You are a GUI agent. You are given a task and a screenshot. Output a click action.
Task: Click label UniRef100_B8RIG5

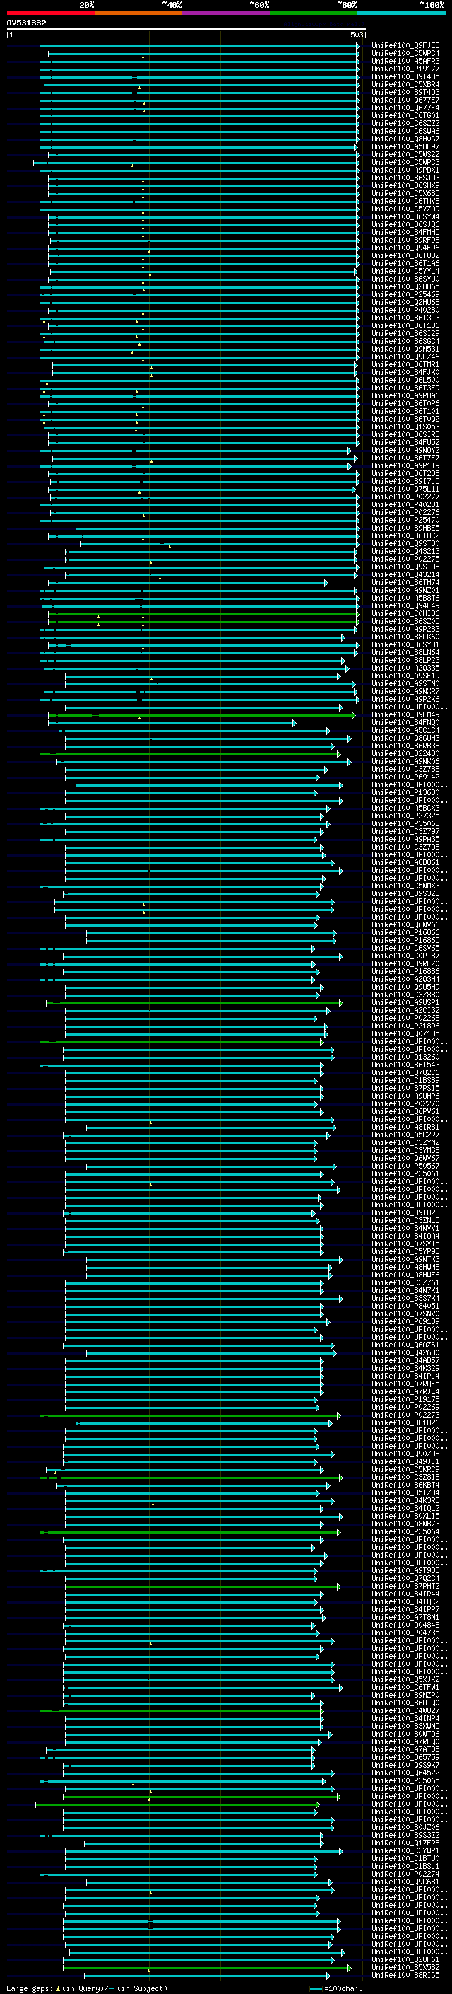pos(405,1976)
